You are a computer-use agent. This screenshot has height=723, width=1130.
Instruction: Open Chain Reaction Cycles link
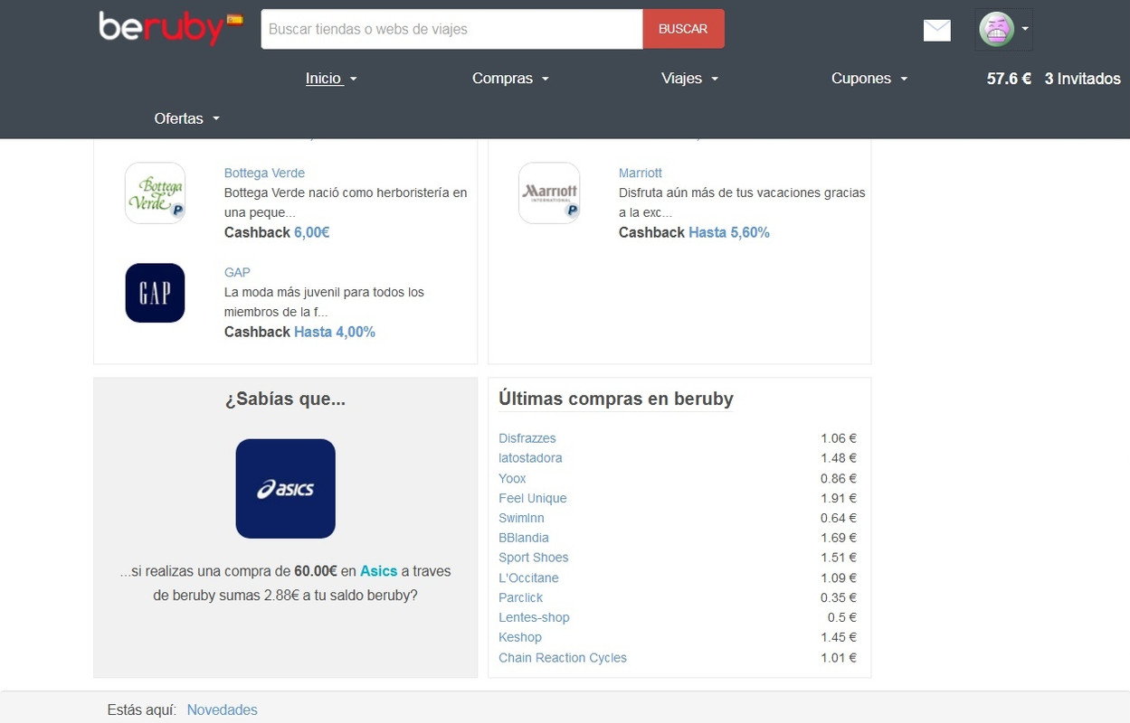tap(563, 658)
